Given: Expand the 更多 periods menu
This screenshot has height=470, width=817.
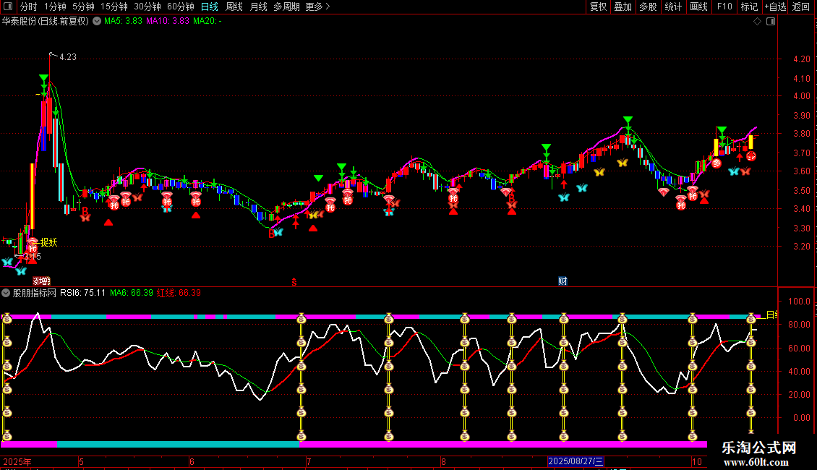Looking at the screenshot, I should pos(317,7).
